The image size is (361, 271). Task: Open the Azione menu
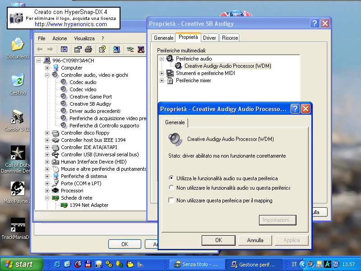[x=60, y=38]
